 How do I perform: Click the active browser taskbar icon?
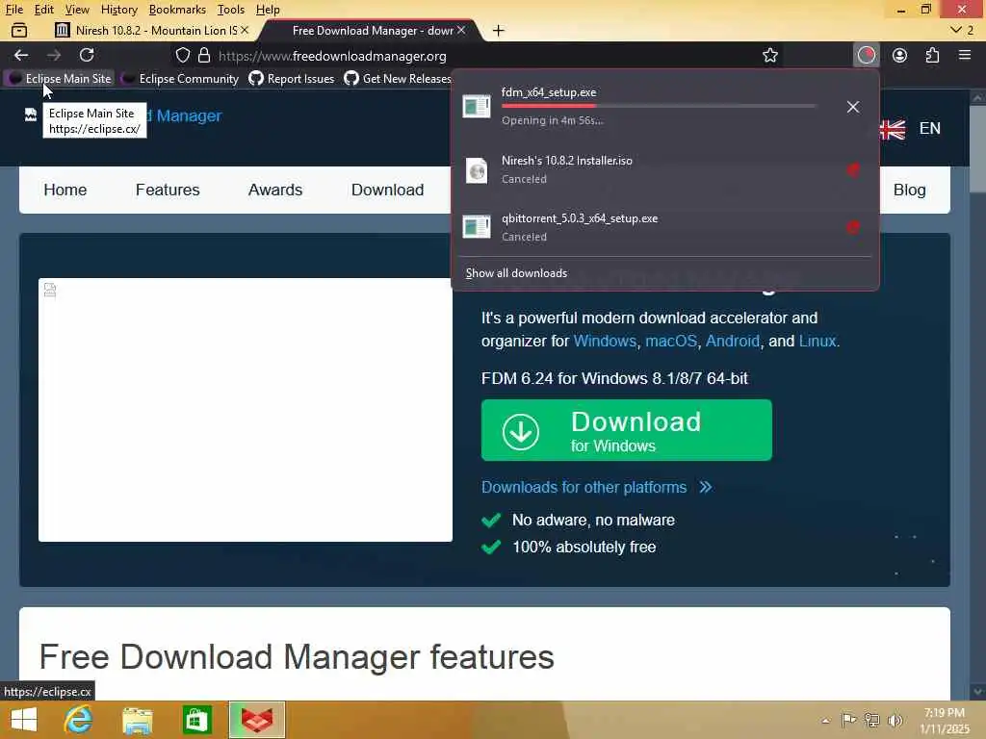[x=257, y=720]
